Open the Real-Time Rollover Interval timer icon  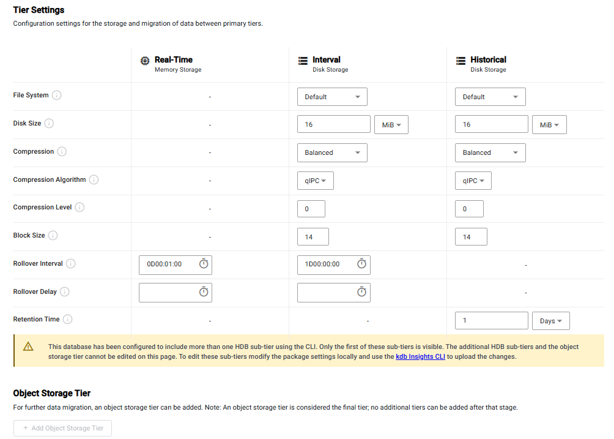204,264
